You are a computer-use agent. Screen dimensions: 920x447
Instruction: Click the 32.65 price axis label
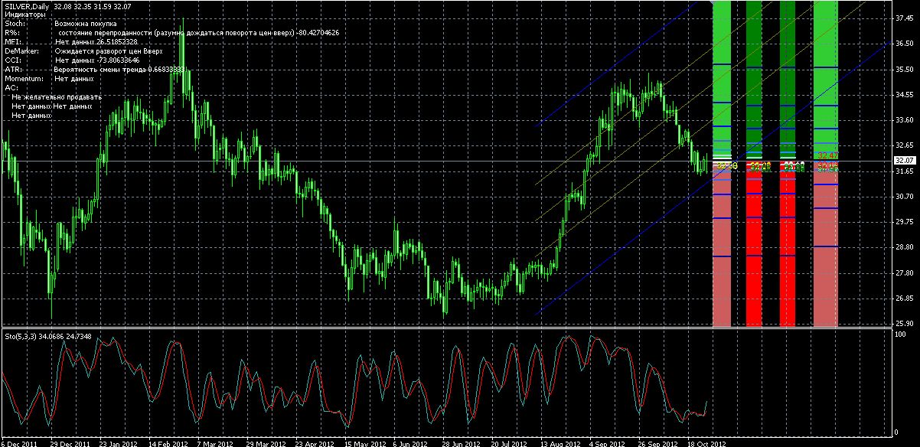[903, 145]
